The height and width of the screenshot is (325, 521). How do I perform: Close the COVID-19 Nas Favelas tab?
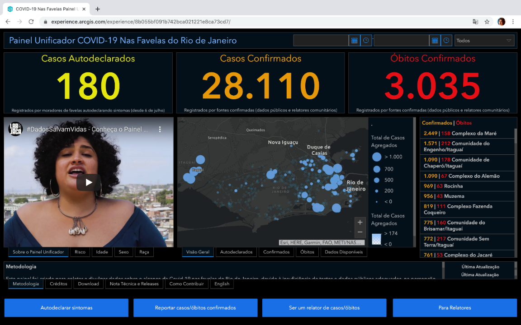tap(84, 9)
